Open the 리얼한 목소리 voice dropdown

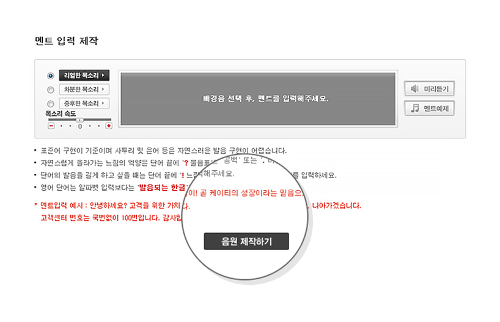click(x=84, y=76)
